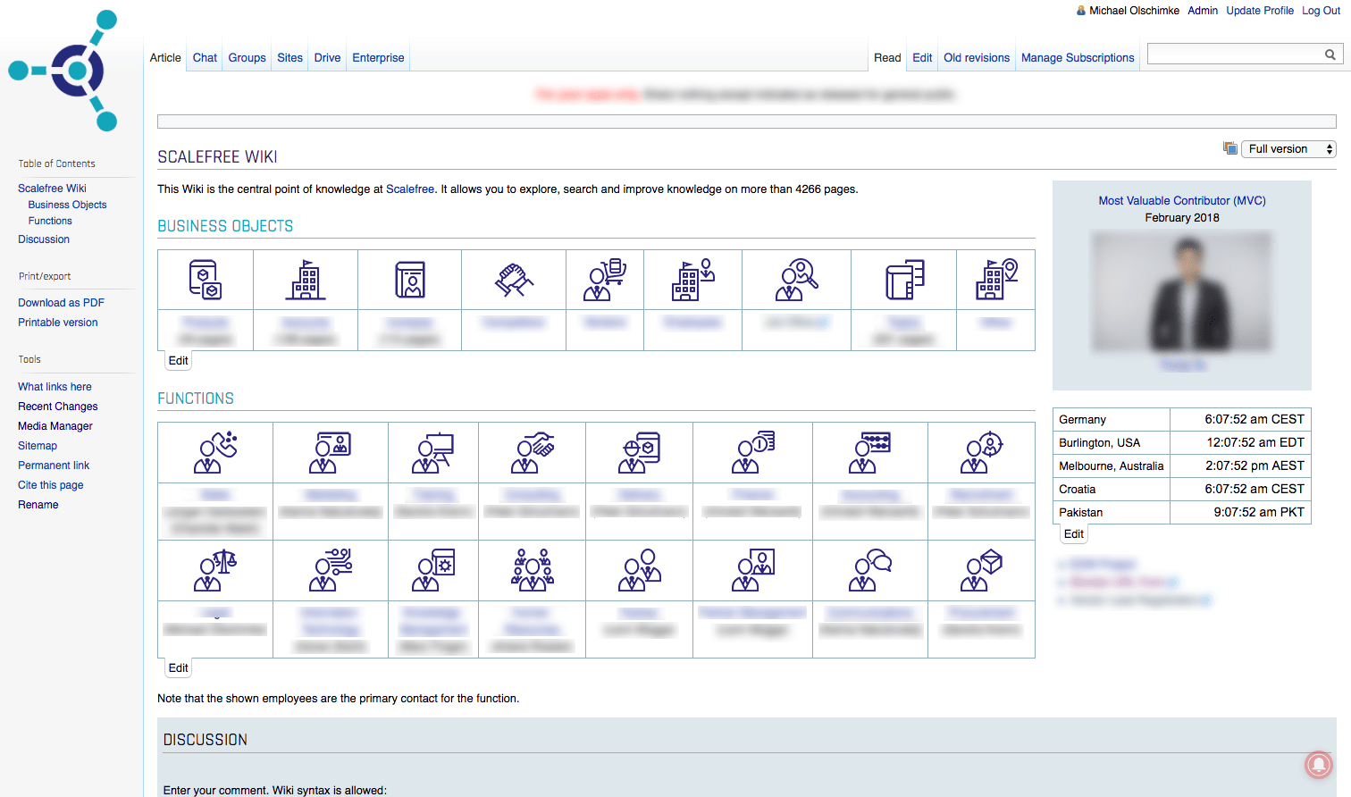Click the Most Valuable Contributor (MVC) link
Image resolution: width=1351 pixels, height=797 pixels.
tap(1182, 201)
